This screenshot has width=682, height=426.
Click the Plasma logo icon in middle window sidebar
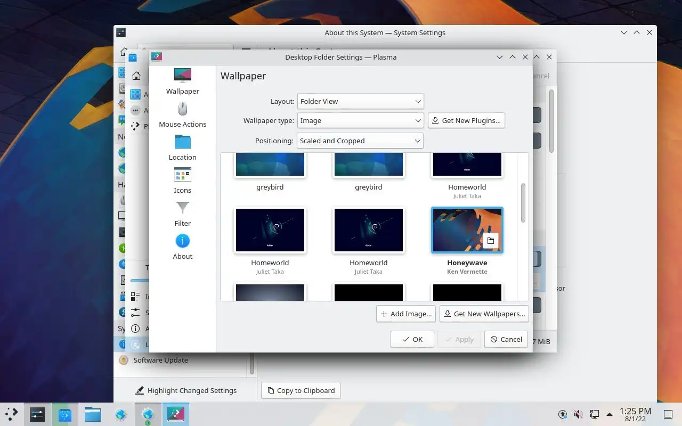[135, 126]
